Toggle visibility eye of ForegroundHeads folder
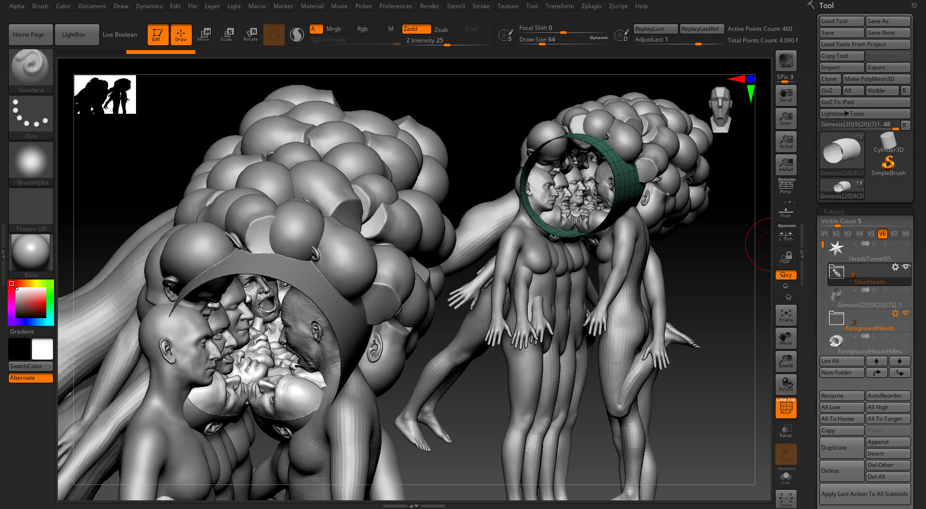 pyautogui.click(x=906, y=313)
